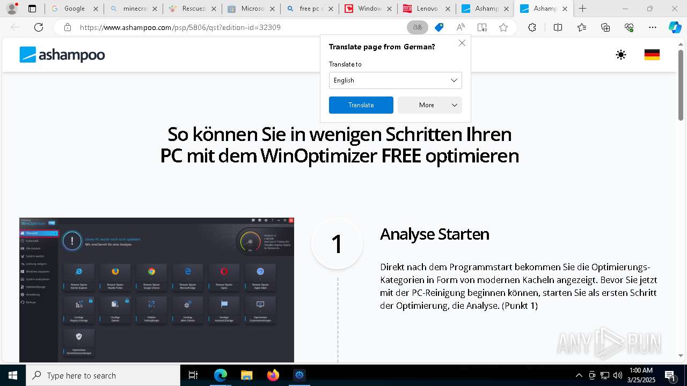Open File Explorer from the taskbar
The width and height of the screenshot is (687, 386).
pyautogui.click(x=246, y=375)
